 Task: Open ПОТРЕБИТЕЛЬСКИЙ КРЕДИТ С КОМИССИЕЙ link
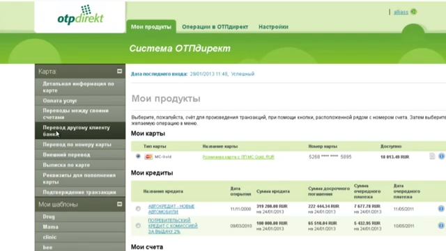pyautogui.click(x=173, y=226)
